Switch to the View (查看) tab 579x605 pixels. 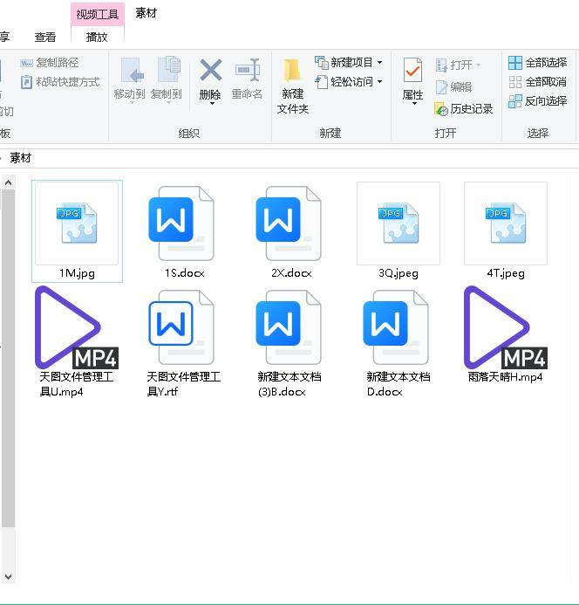pos(45,37)
